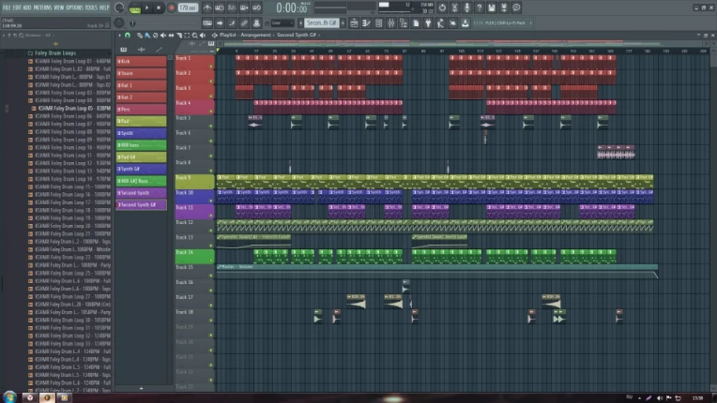
Task: Show audio clips in the picker panel
Action: click(x=142, y=50)
